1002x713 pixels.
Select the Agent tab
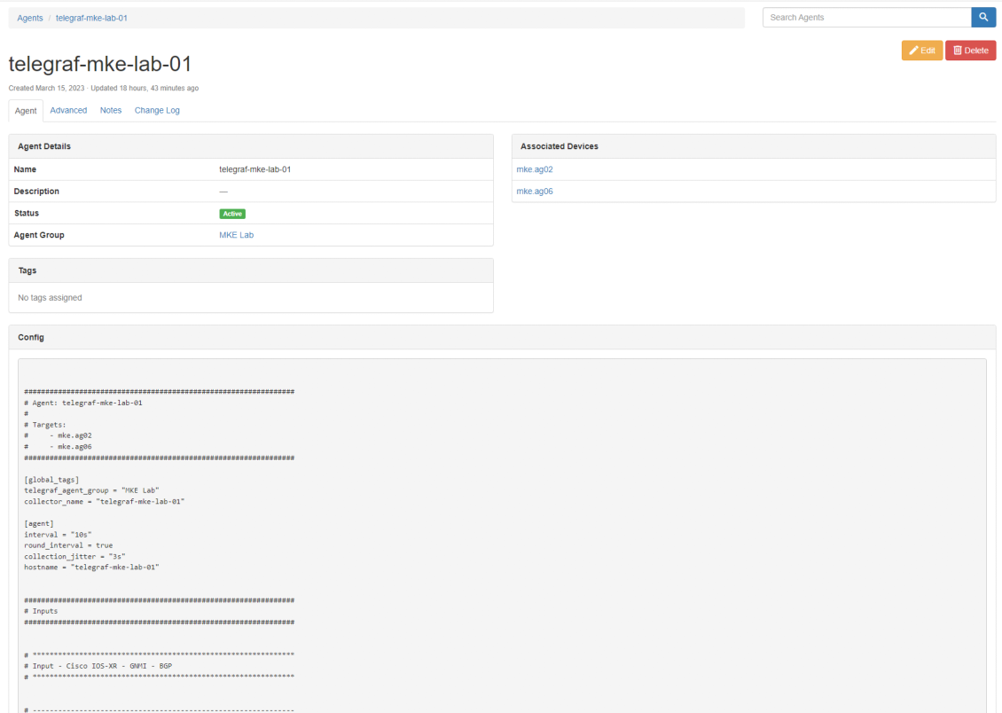(26, 111)
